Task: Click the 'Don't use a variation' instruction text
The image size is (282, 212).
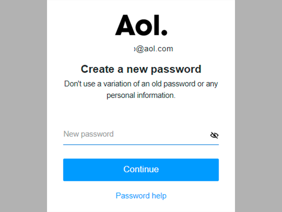Action: (x=141, y=84)
